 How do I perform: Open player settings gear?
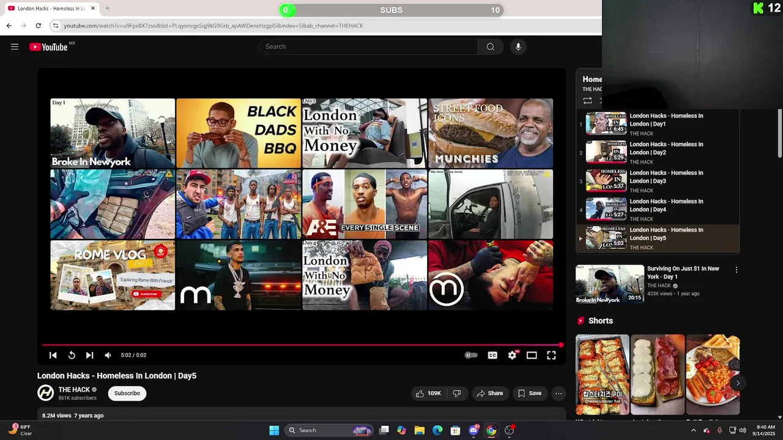tap(512, 355)
